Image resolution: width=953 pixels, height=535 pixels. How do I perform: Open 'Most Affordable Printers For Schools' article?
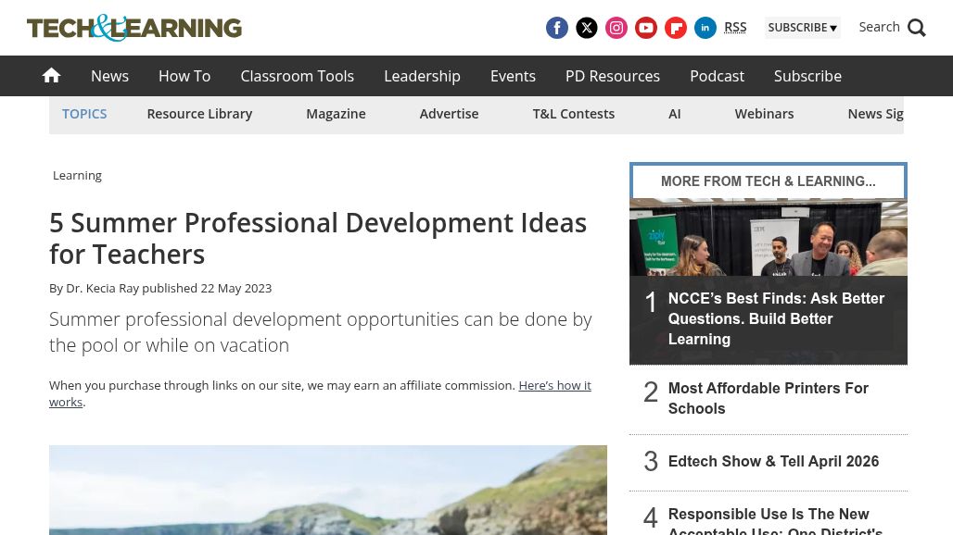tap(768, 398)
